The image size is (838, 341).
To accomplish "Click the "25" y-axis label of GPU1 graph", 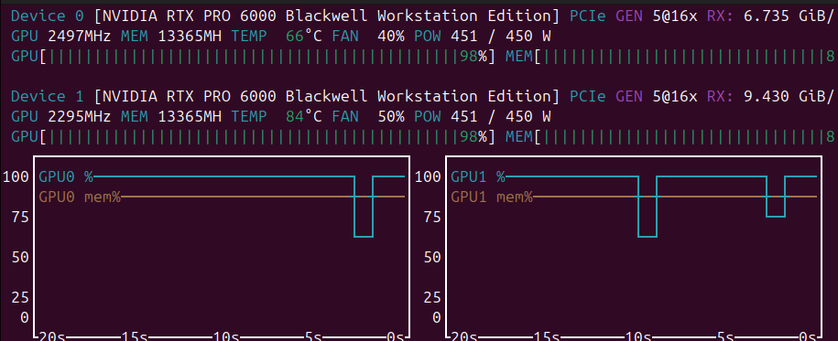I will pos(432,297).
